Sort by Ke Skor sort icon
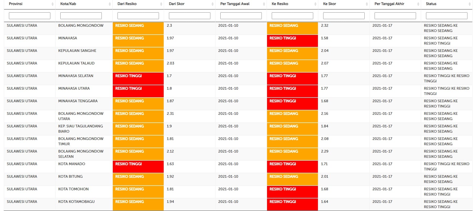This screenshot has width=474, height=211. tap(367, 4)
